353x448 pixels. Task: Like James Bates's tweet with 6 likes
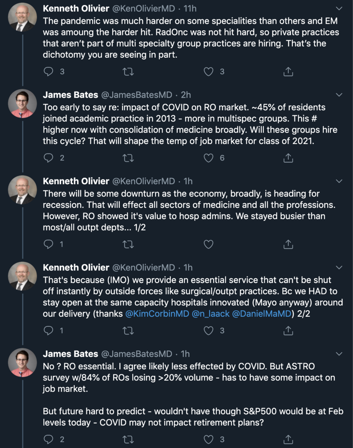point(208,157)
